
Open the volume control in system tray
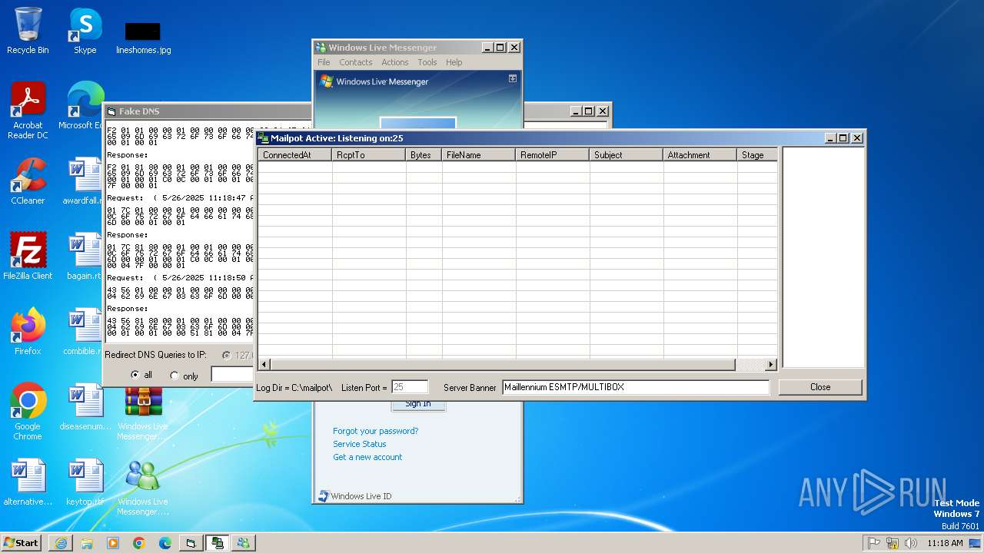(911, 543)
